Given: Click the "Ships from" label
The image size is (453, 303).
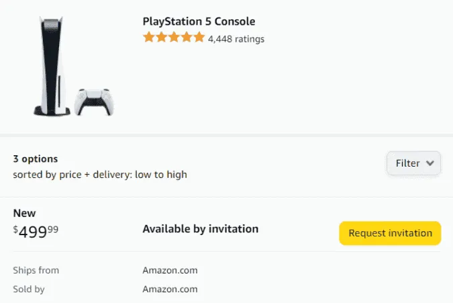Looking at the screenshot, I should (36, 270).
